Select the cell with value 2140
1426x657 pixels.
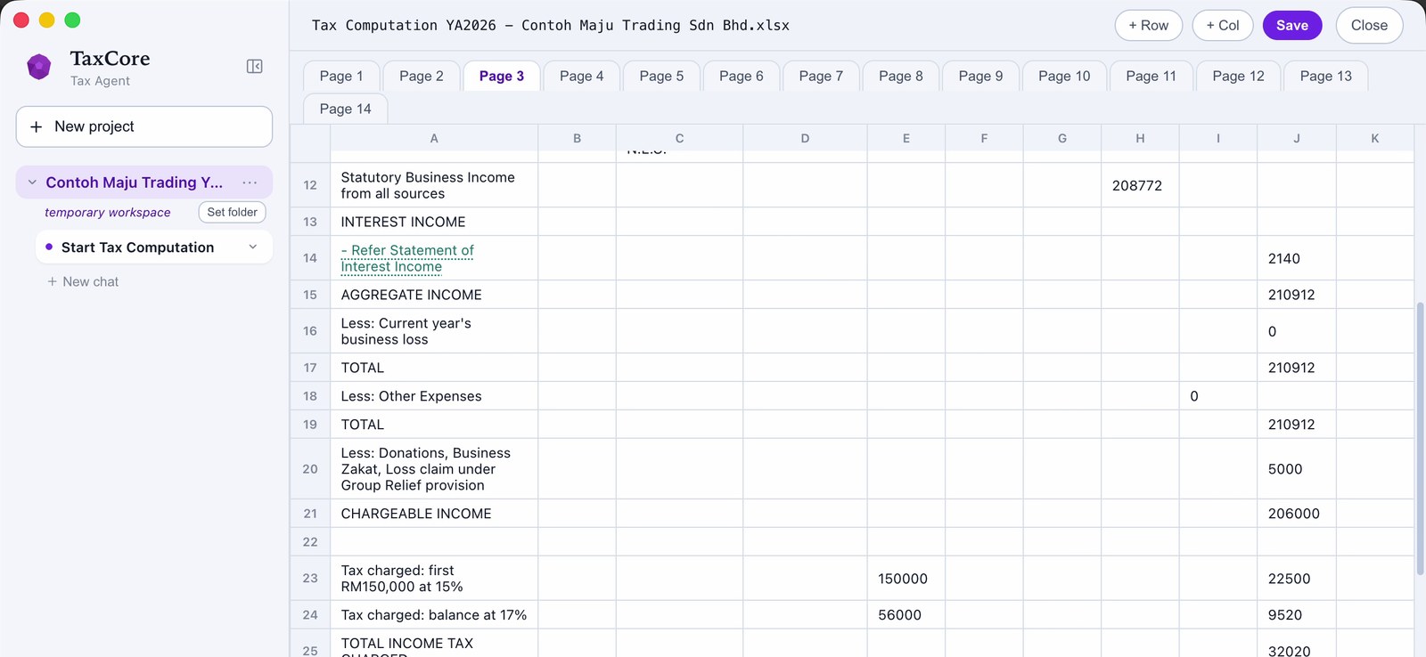tap(1296, 258)
